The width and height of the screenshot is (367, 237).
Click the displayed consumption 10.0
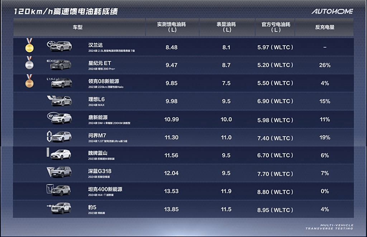point(226,119)
